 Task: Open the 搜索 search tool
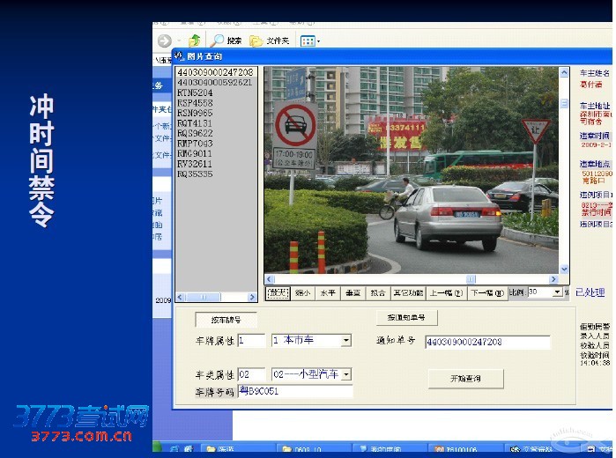point(226,41)
